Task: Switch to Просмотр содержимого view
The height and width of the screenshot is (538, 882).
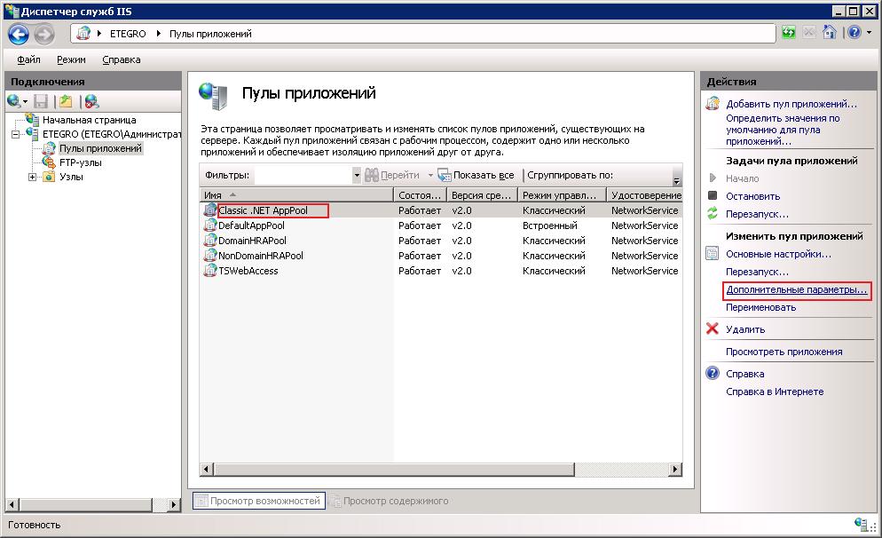Action: tap(390, 501)
